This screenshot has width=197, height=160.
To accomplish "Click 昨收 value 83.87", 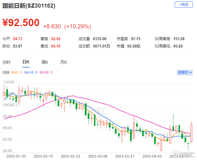I will [x=18, y=46].
